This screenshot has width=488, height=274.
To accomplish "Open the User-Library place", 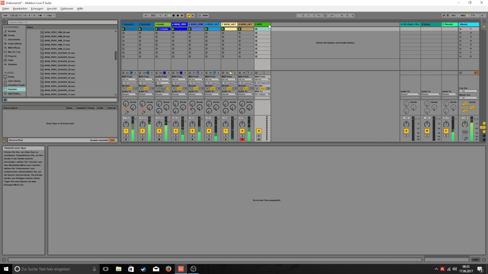I will 14,81.
